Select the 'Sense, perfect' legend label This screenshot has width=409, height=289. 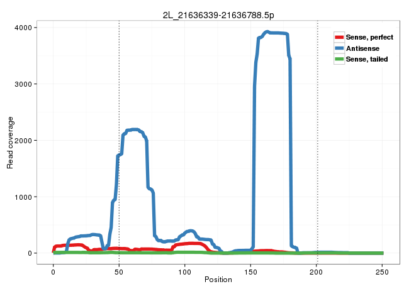(x=369, y=38)
